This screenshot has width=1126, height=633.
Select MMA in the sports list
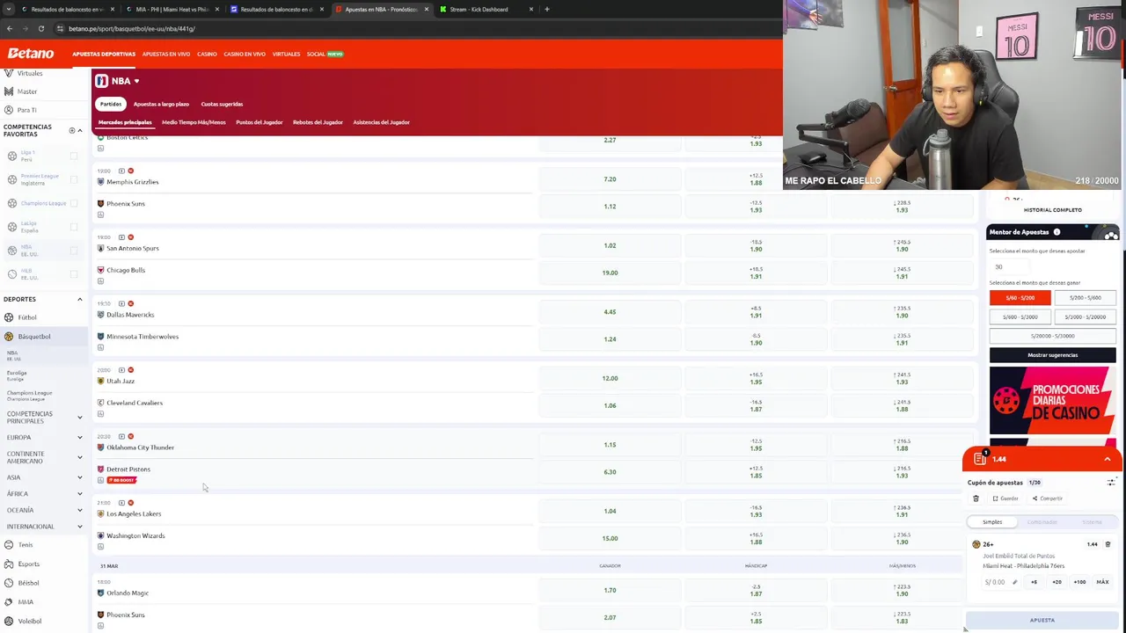pyautogui.click(x=26, y=602)
